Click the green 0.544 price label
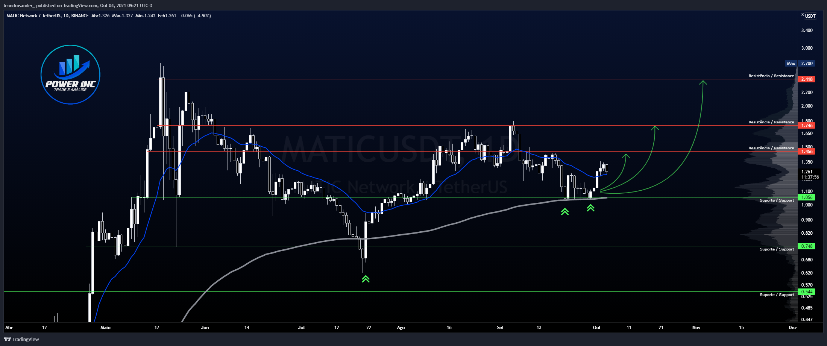Image resolution: width=827 pixels, height=346 pixels. point(806,291)
